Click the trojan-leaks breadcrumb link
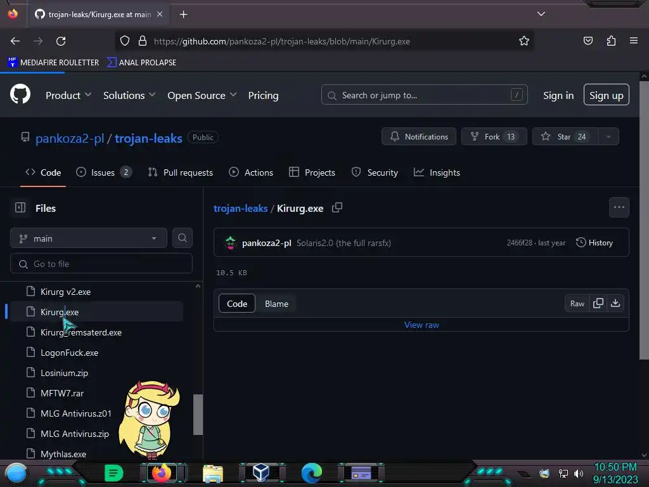Image resolution: width=649 pixels, height=487 pixels. pos(240,208)
